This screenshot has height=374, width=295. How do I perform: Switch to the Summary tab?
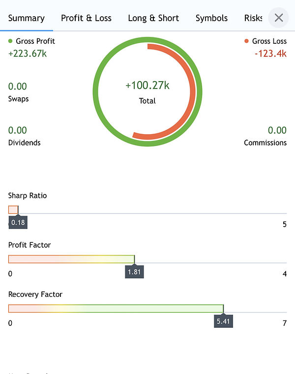point(27,18)
